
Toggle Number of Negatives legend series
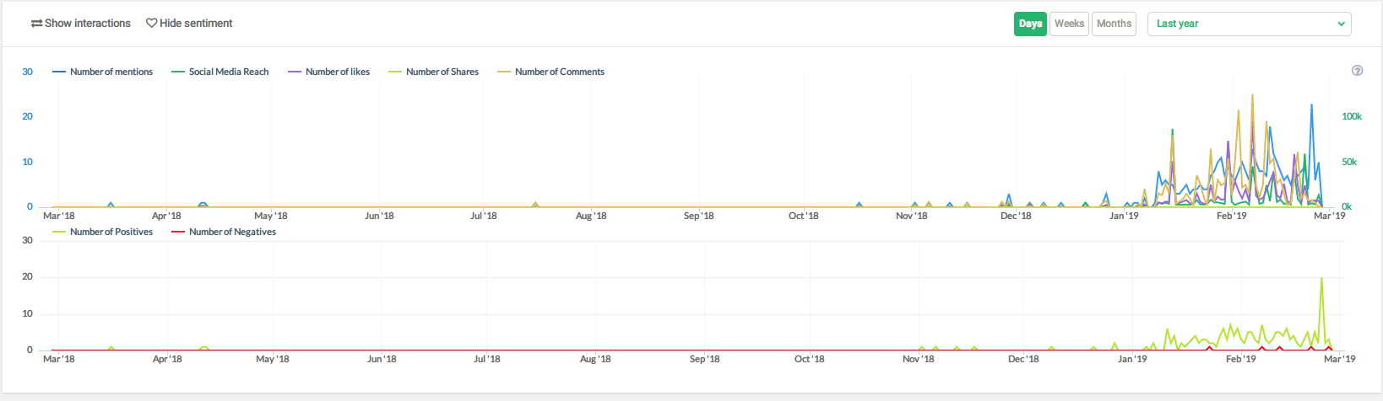(x=224, y=232)
